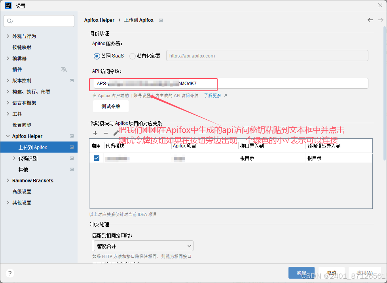Viewport: 387px width, 283px height.
Task: Toggle the 启用 checkbox in mapping row
Action: coord(97,158)
